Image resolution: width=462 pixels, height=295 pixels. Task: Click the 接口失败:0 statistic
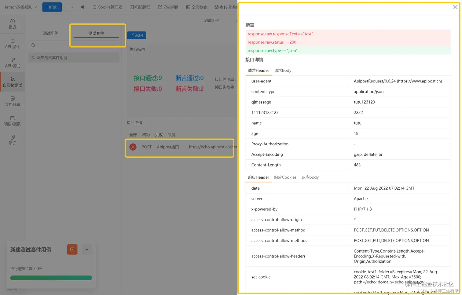pyautogui.click(x=148, y=89)
